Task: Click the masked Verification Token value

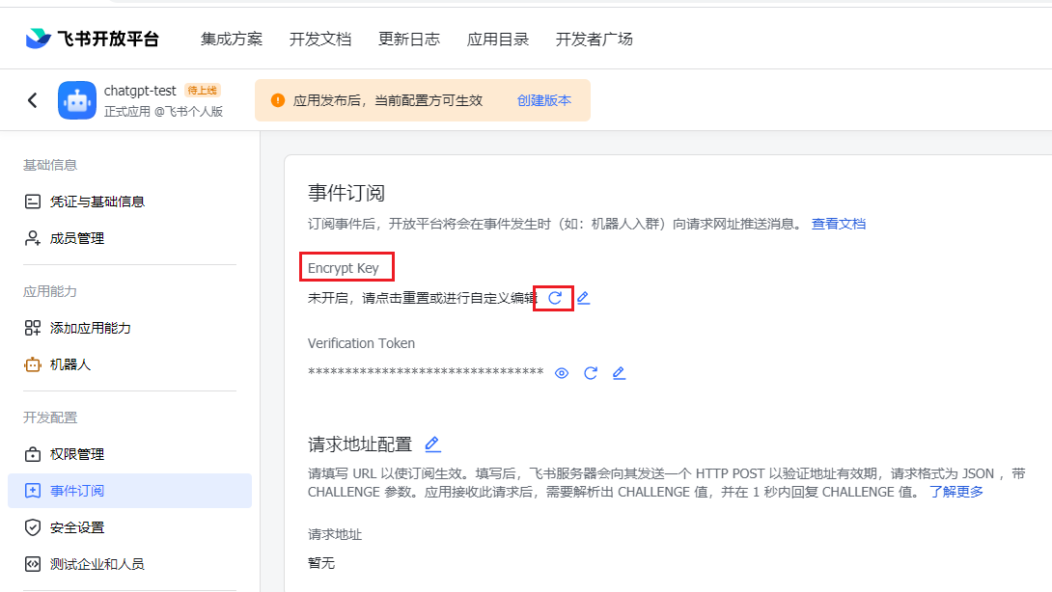Action: tap(426, 372)
